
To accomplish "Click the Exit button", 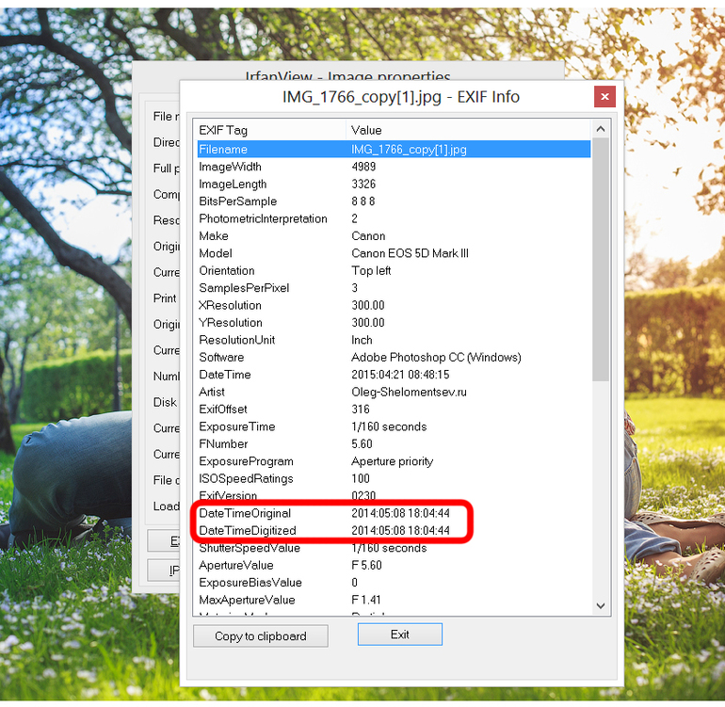I will tap(399, 635).
